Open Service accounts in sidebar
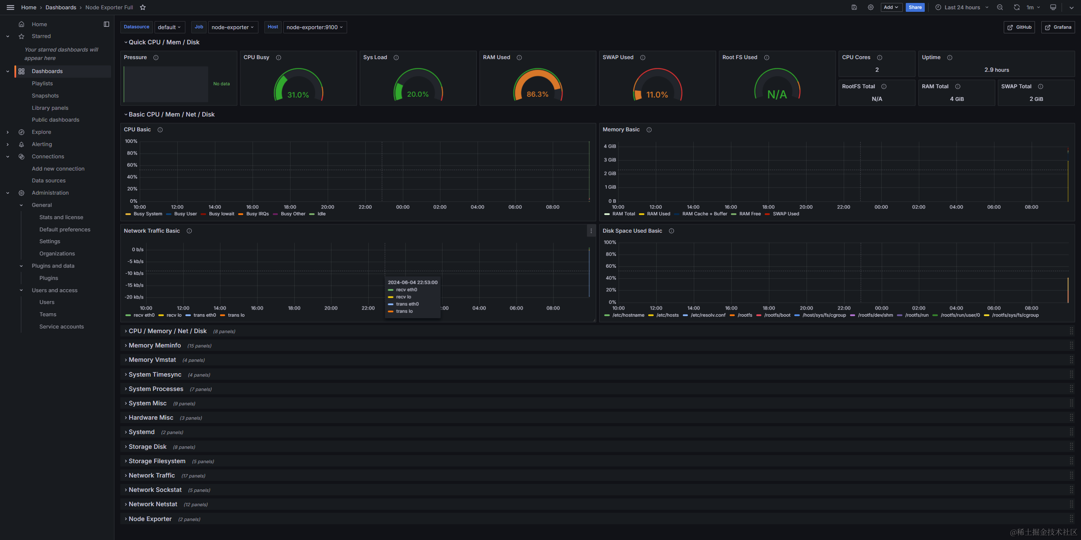This screenshot has height=540, width=1081. coord(61,327)
